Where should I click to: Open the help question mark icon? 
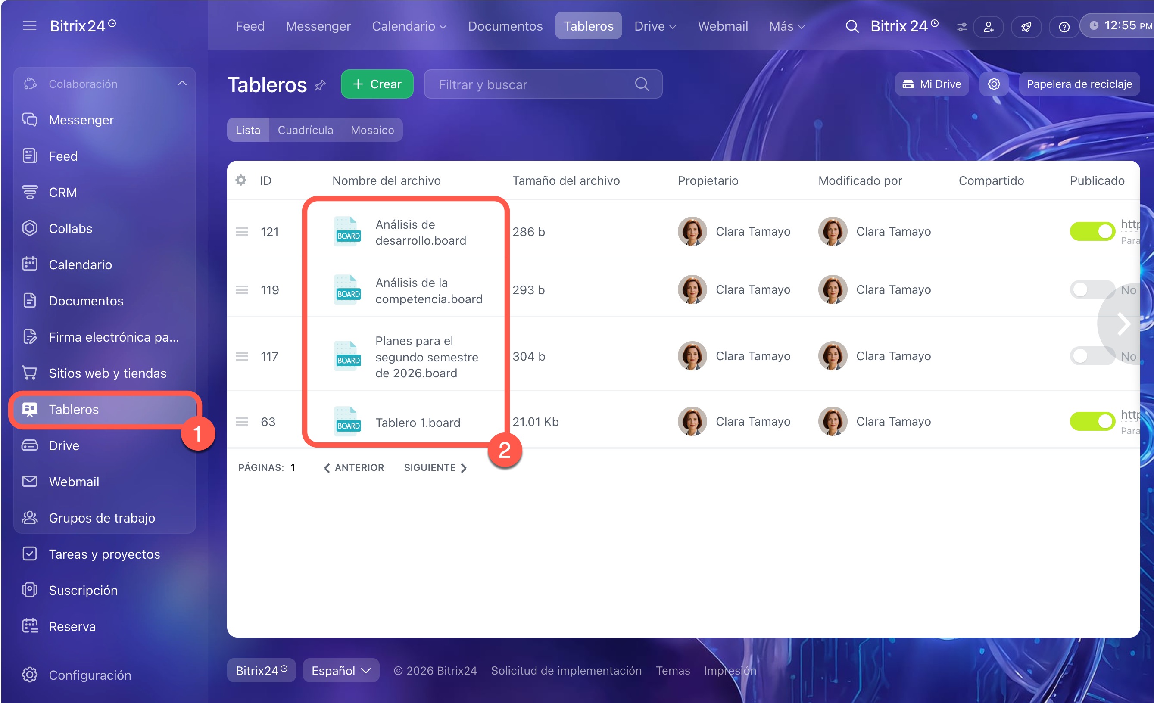pyautogui.click(x=1064, y=27)
